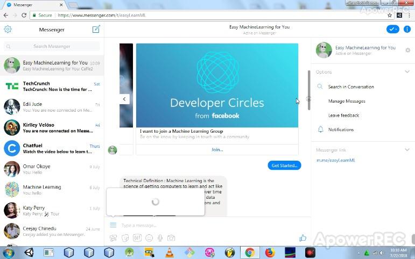Screen dimensions: 415x259
Task: Open the emoji picker
Action: (x=149, y=238)
